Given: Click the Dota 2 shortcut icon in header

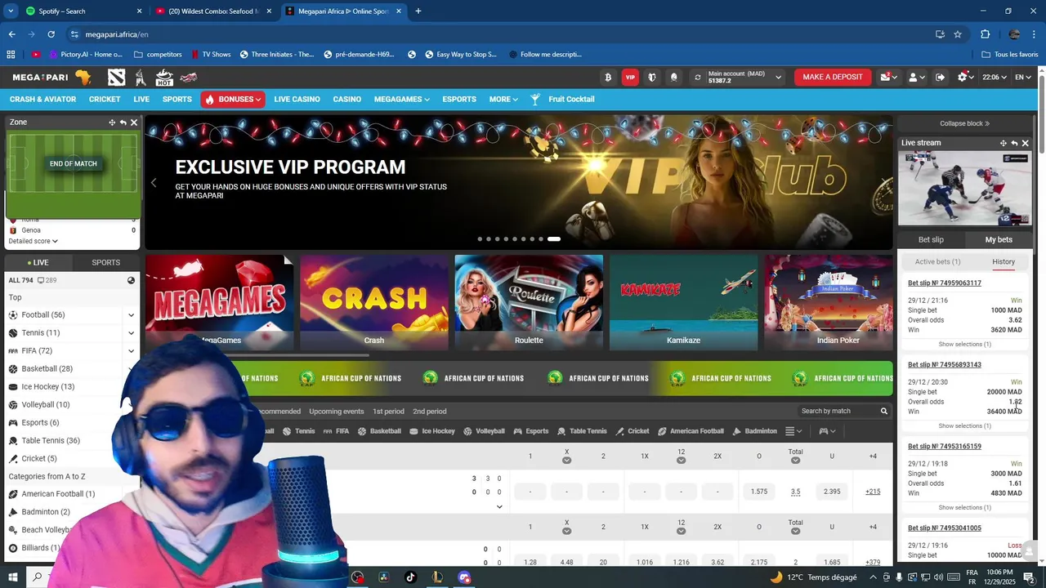Looking at the screenshot, I should (116, 77).
